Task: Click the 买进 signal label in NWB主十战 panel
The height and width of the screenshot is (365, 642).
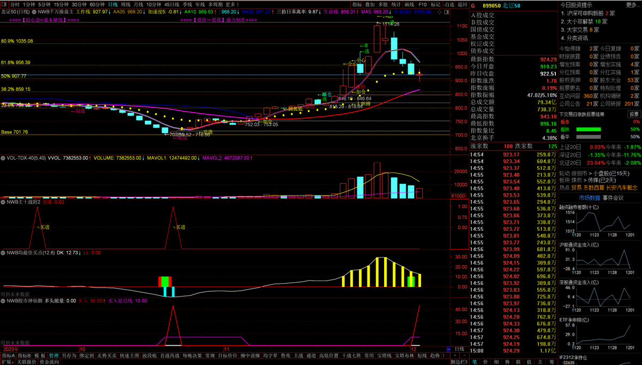Action: 46,227
